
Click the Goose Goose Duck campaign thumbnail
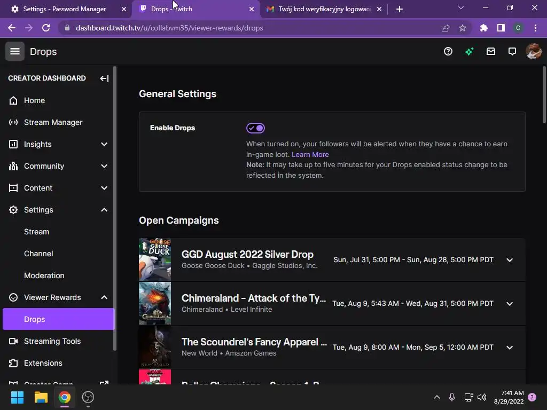coord(155,260)
